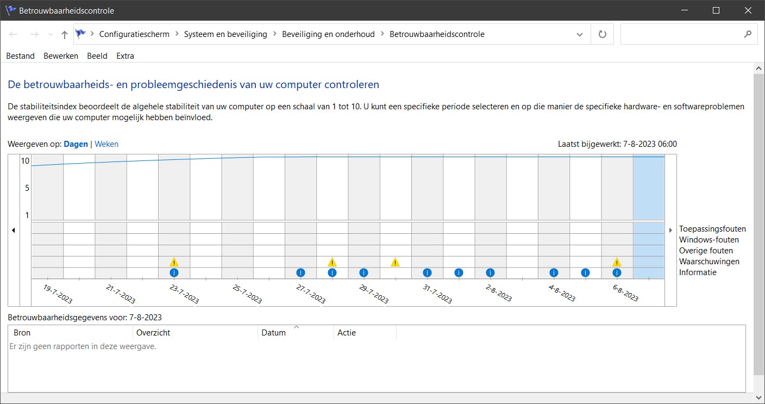Viewport: 765px width, 404px height.
Task: Select the 19-7-2023 day column in the chart
Action: tap(48, 216)
